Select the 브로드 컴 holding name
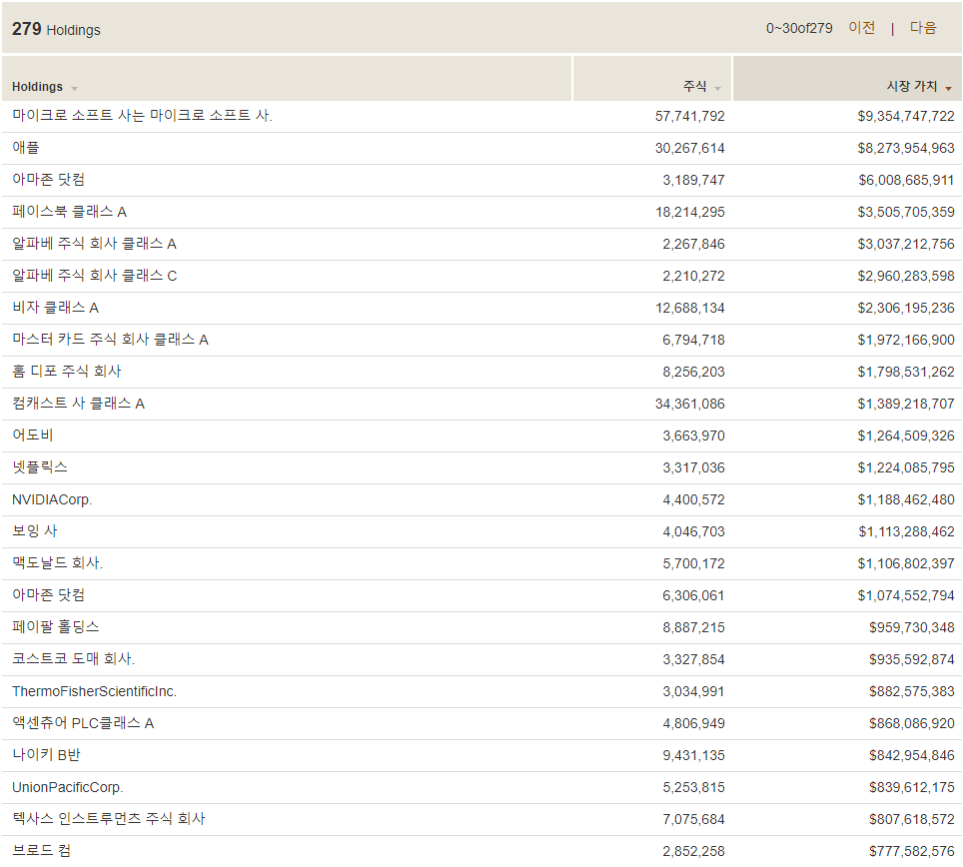This screenshot has width=963, height=867. tap(41, 850)
